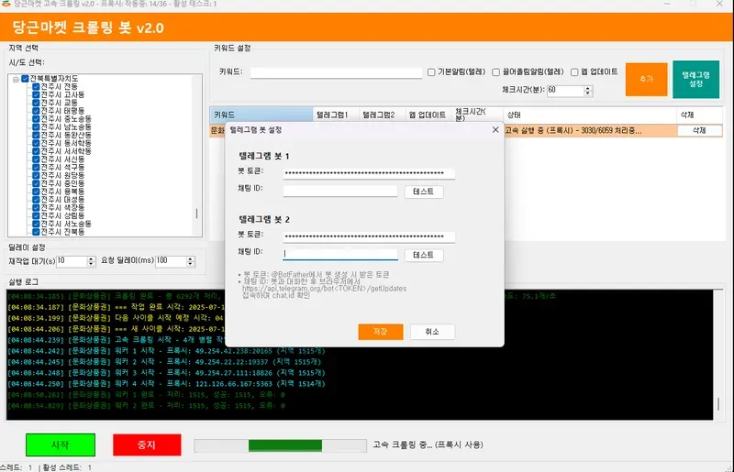Viewport: 734px width, 472px height.
Task: Toggle the 전주시 진북동 checkbox
Action: click(x=36, y=232)
